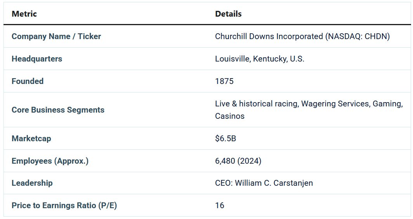Click the P/E value of 16
The height and width of the screenshot is (219, 413).
coord(220,205)
